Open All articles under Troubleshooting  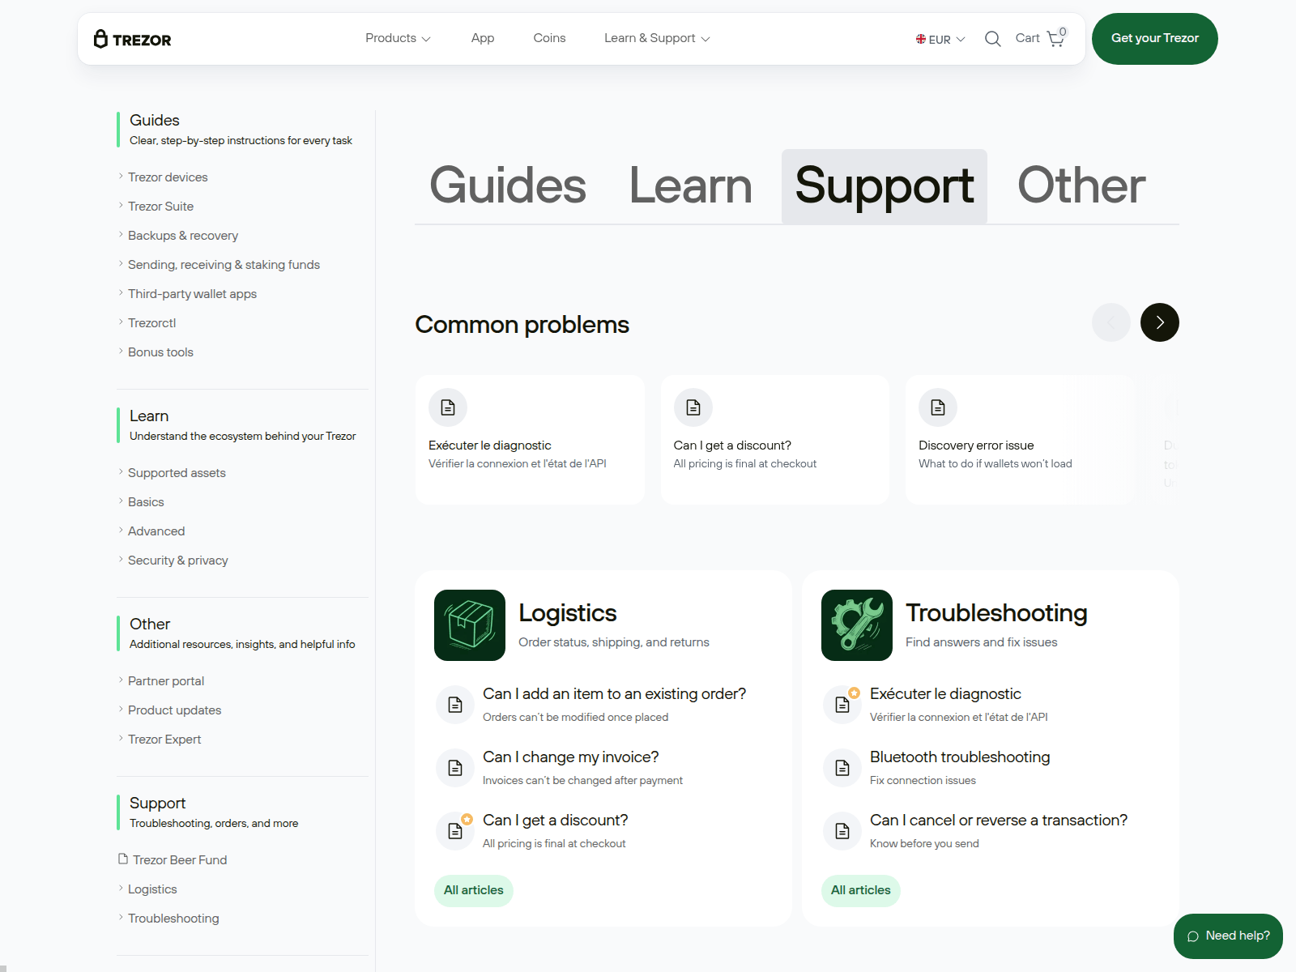pyautogui.click(x=861, y=890)
